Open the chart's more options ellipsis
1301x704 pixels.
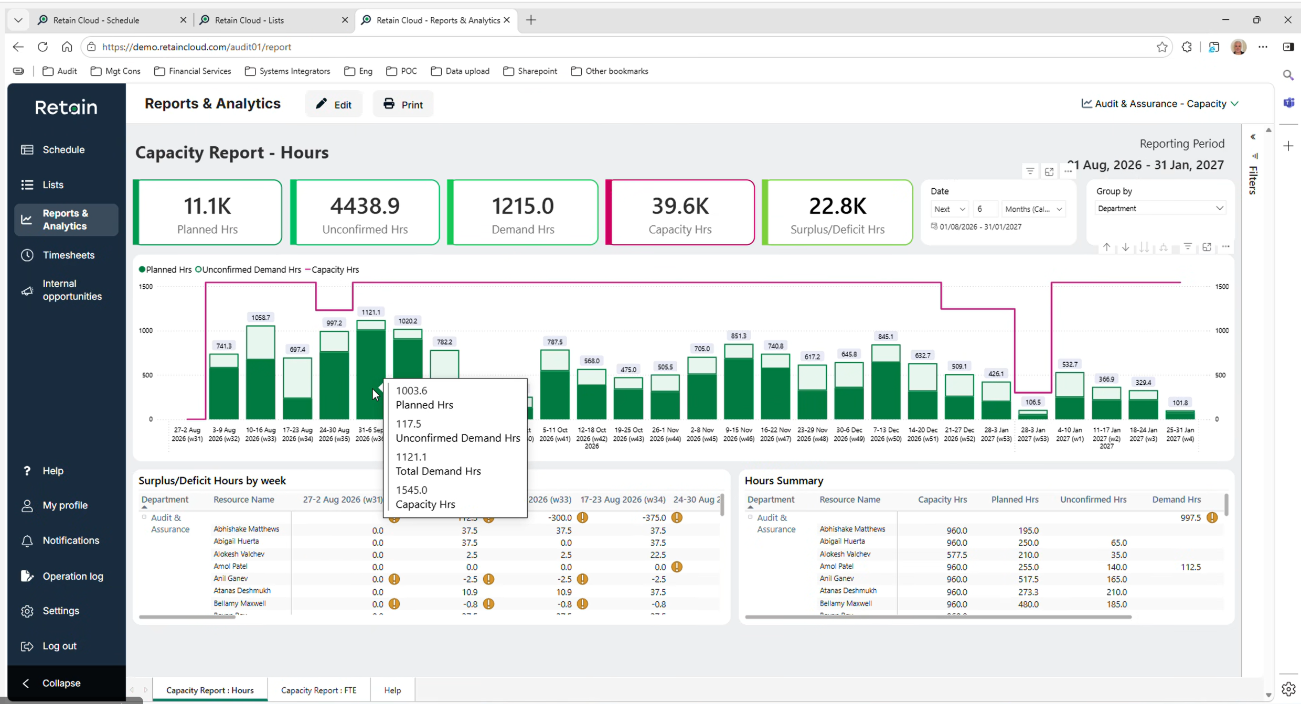pos(1225,246)
